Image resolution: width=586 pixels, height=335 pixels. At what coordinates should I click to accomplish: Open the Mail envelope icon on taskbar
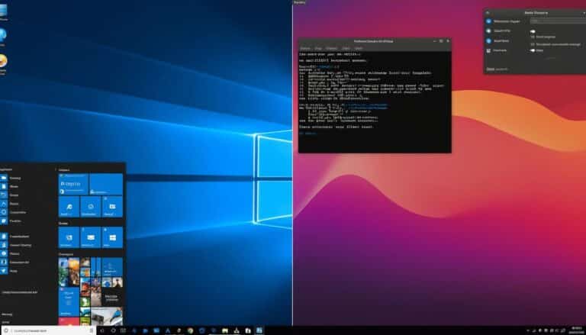[156, 330]
